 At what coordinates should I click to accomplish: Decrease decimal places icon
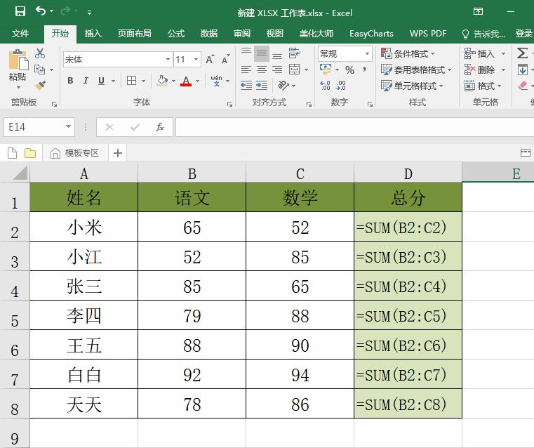340,85
